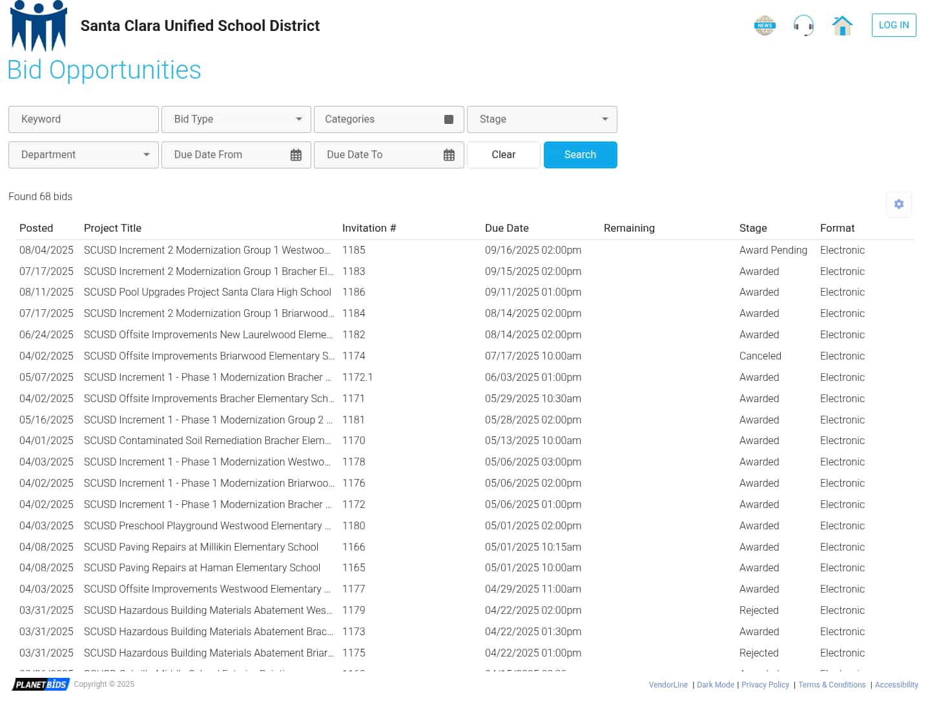
Task: Open the headset support icon
Action: point(803,26)
